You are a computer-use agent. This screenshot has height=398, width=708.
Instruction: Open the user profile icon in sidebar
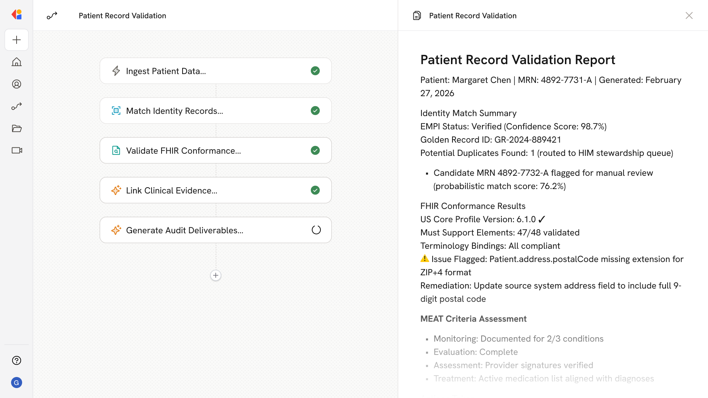(17, 84)
